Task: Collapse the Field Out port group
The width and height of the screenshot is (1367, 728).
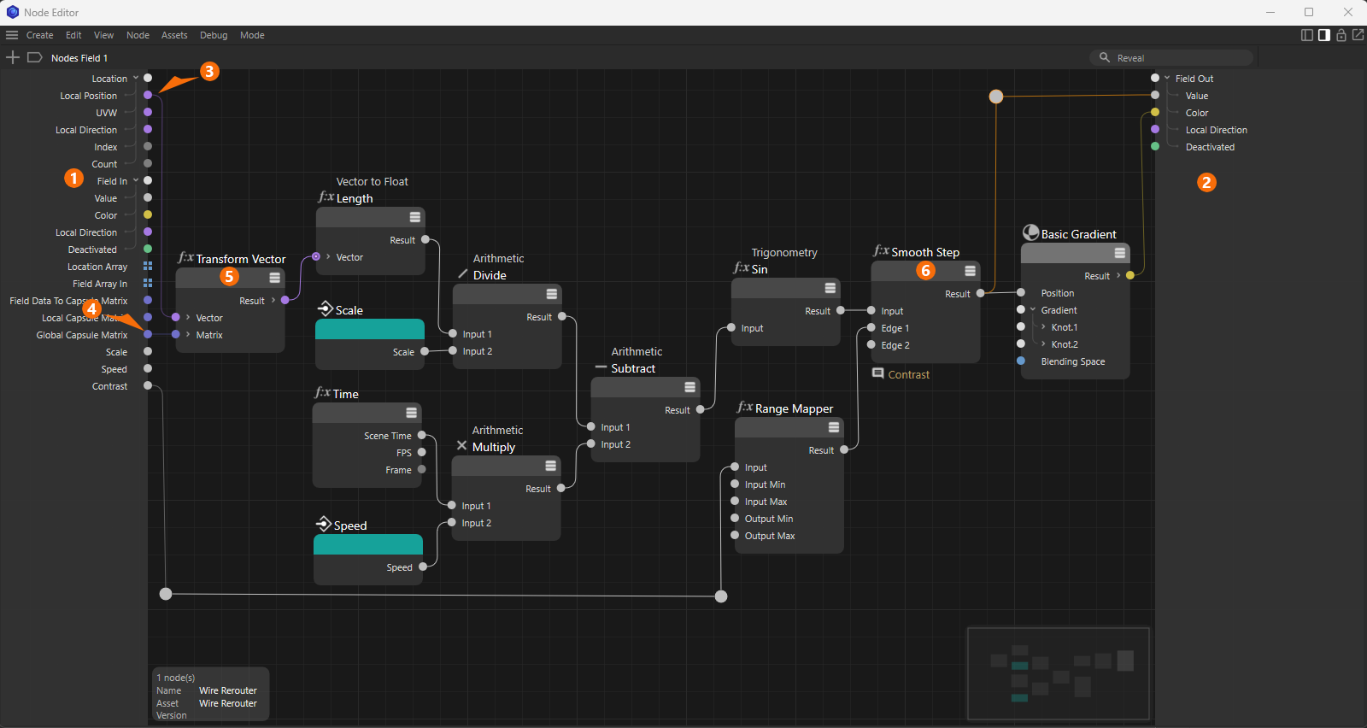Action: click(x=1167, y=78)
